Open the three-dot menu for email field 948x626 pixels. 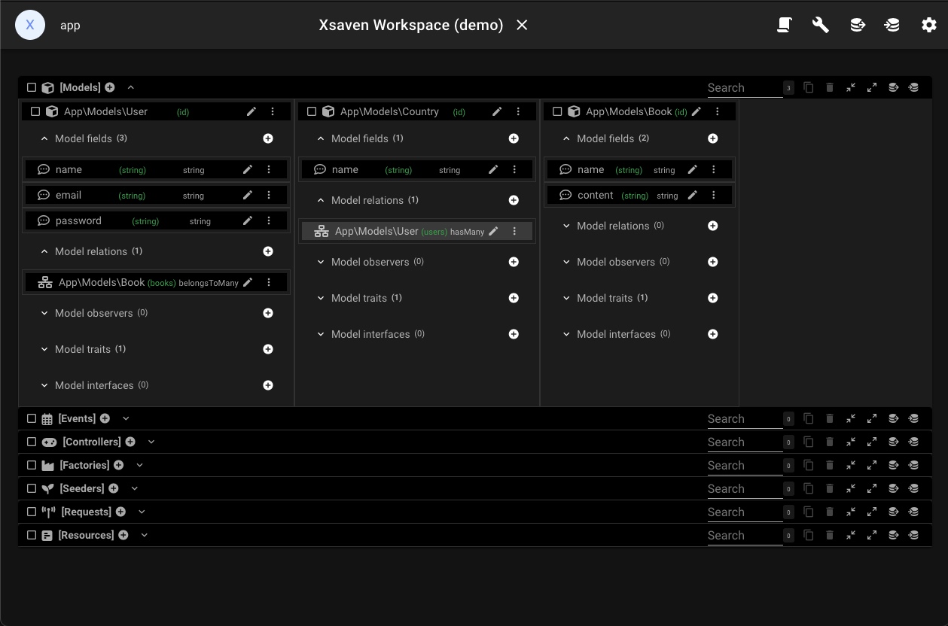tap(269, 195)
